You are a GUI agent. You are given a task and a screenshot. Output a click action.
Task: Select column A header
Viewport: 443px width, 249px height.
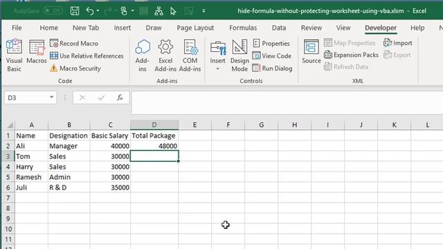coord(31,124)
